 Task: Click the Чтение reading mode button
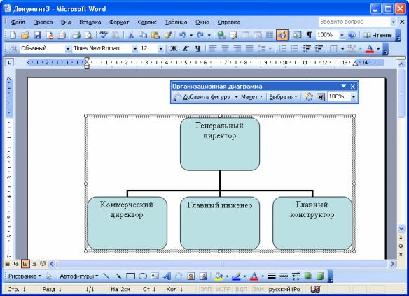[378, 35]
